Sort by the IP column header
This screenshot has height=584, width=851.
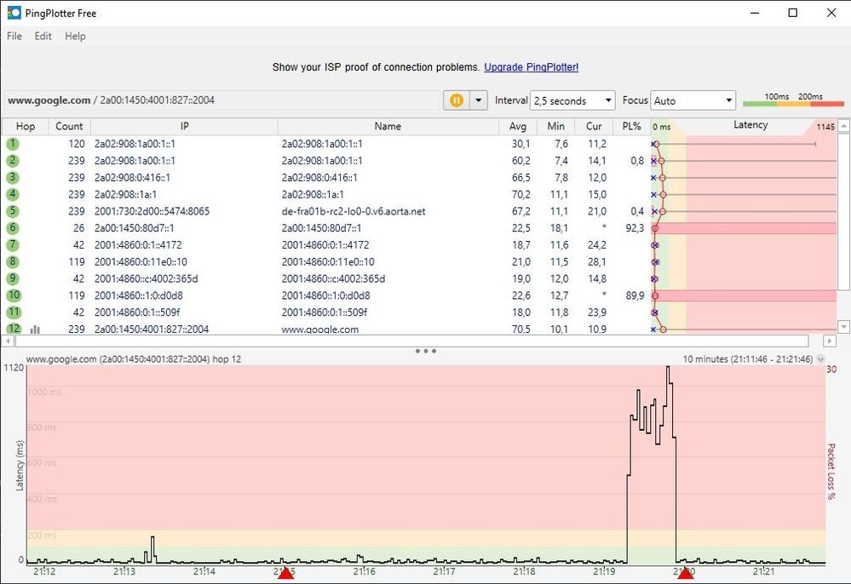(184, 126)
